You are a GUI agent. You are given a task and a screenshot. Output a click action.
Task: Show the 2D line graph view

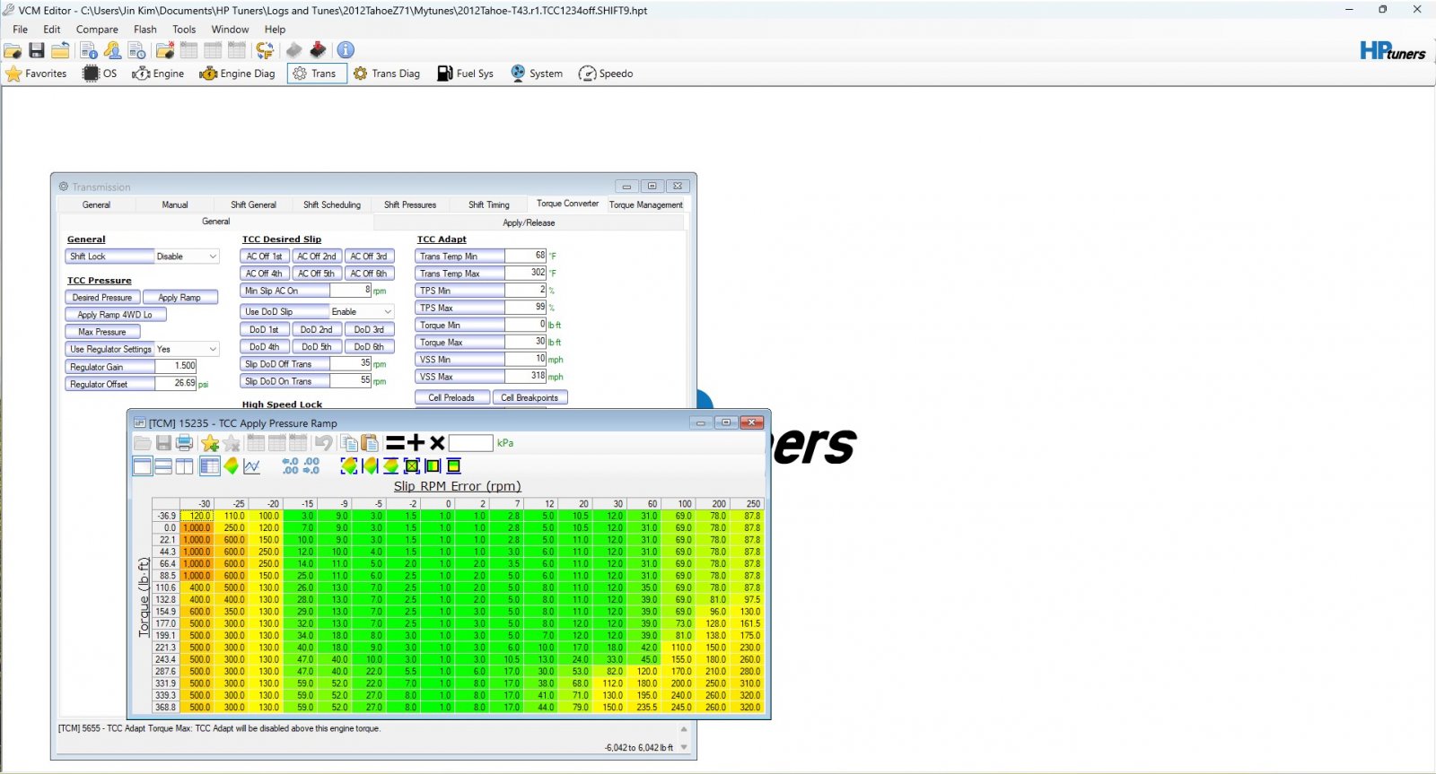[x=252, y=465]
